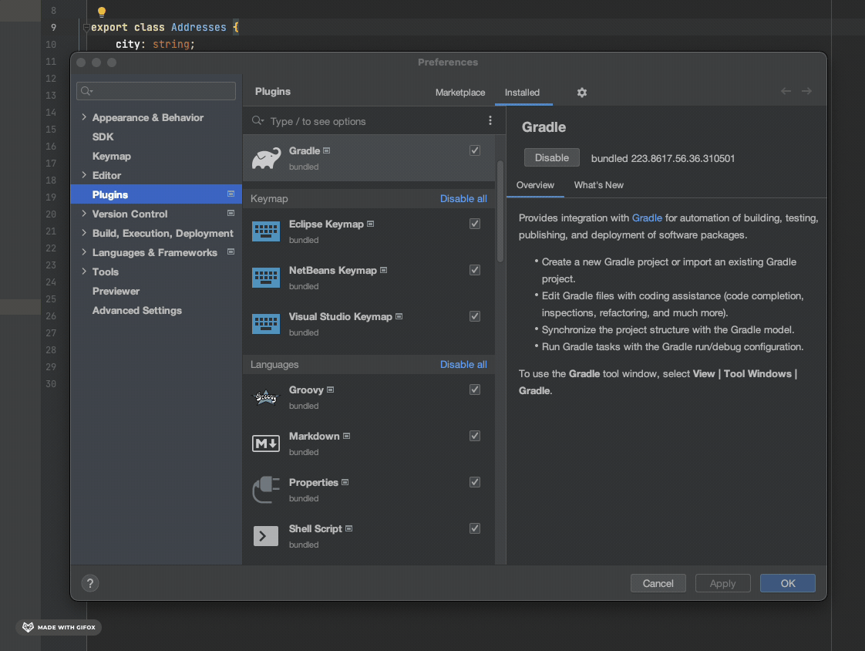Focus the settings search field
This screenshot has width=865, height=651.
(157, 91)
